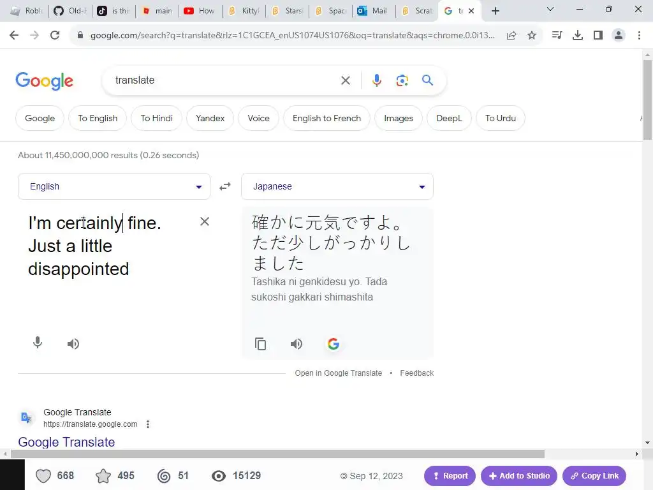Click the English source text area

point(108,246)
